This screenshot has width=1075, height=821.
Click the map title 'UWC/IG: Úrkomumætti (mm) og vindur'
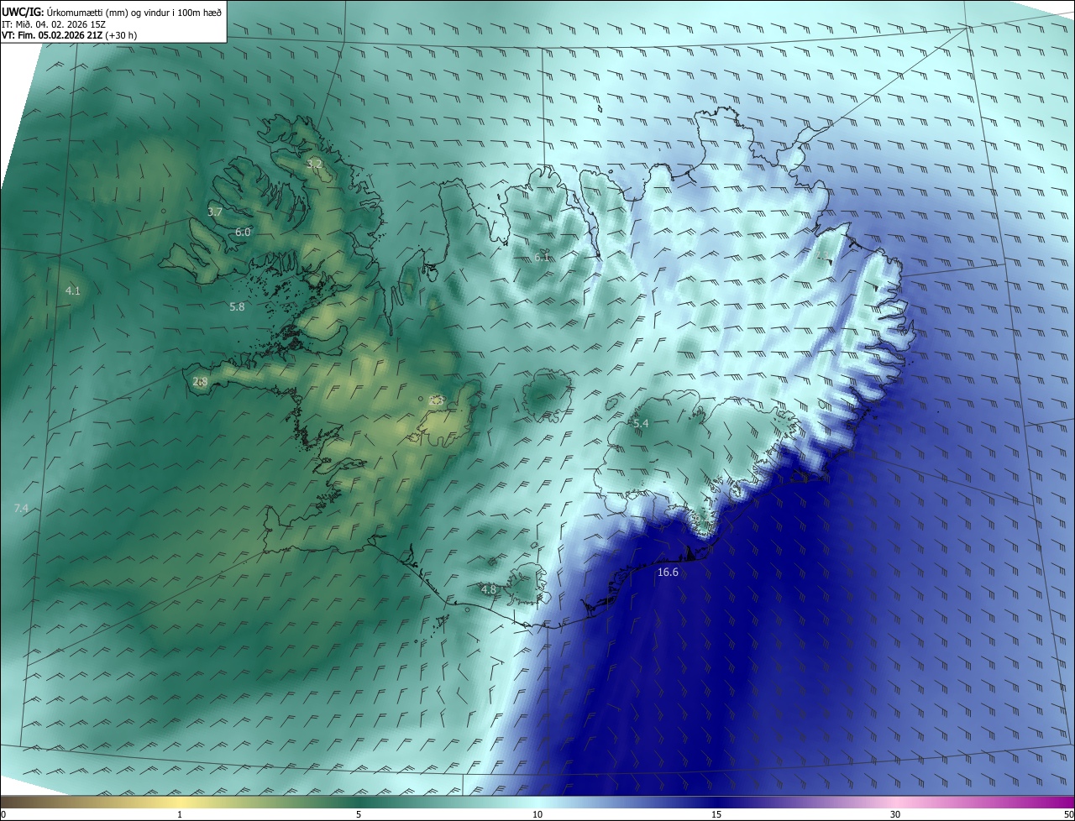(112, 12)
